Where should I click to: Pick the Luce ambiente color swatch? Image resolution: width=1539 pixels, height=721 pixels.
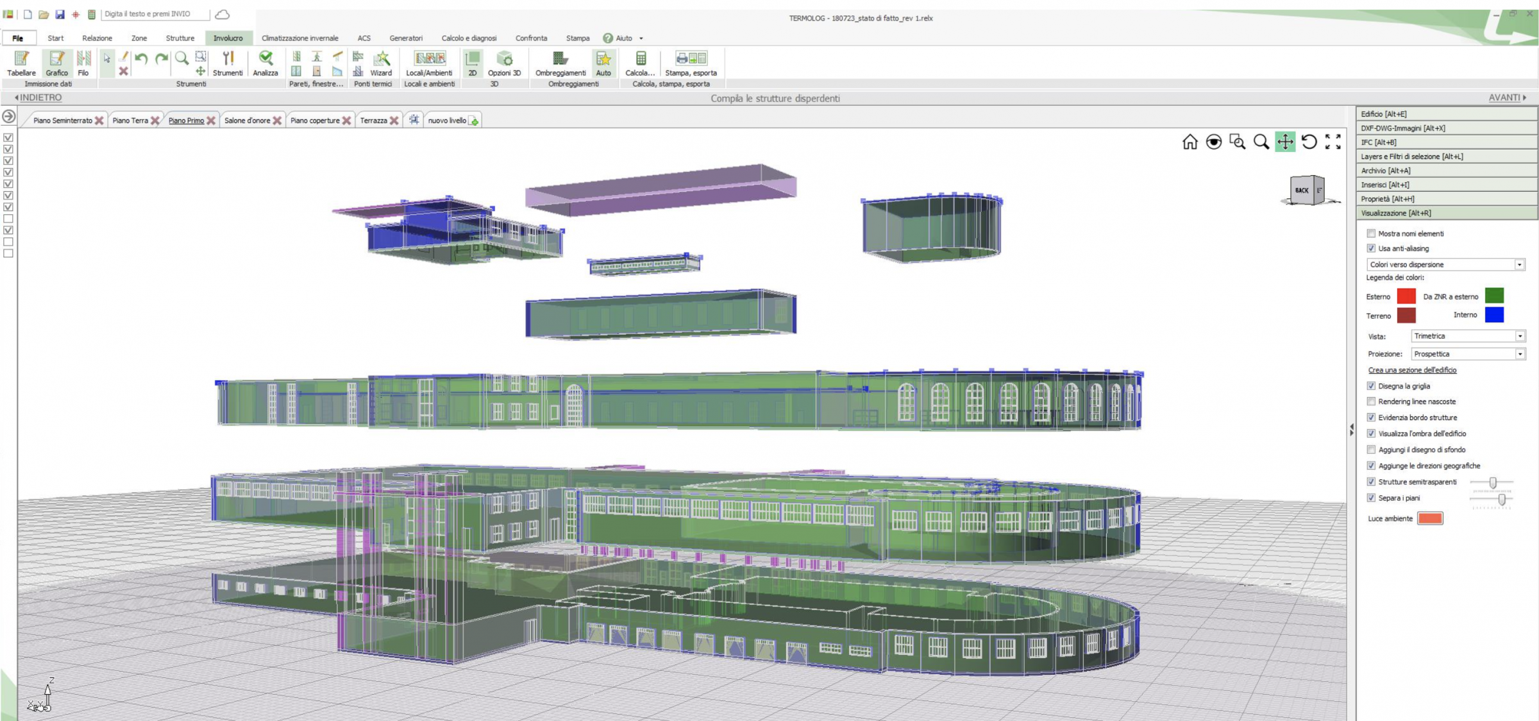pyautogui.click(x=1430, y=518)
